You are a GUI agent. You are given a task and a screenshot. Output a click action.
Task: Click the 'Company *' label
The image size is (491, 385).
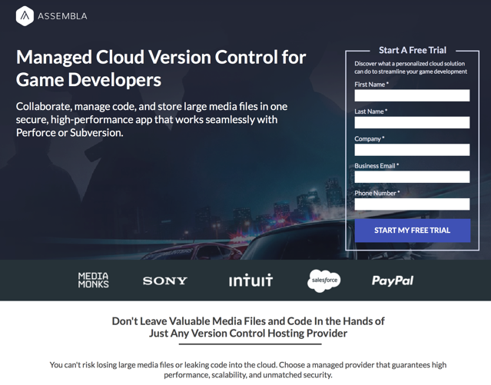click(370, 139)
